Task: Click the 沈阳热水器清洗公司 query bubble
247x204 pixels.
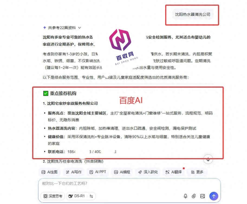Action: tap(193, 14)
